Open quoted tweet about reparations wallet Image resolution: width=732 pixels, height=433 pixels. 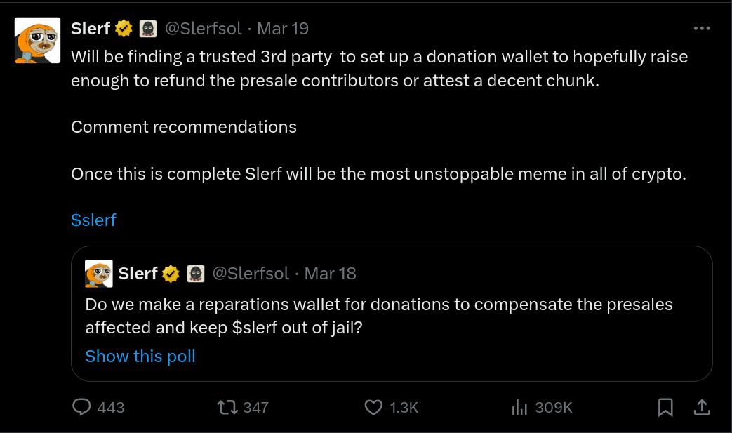tap(392, 314)
